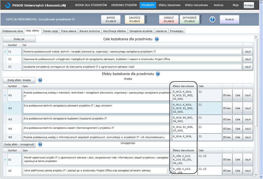Switch to Podstawowe dane tab
The height and width of the screenshot is (179, 263).
point(12,31)
